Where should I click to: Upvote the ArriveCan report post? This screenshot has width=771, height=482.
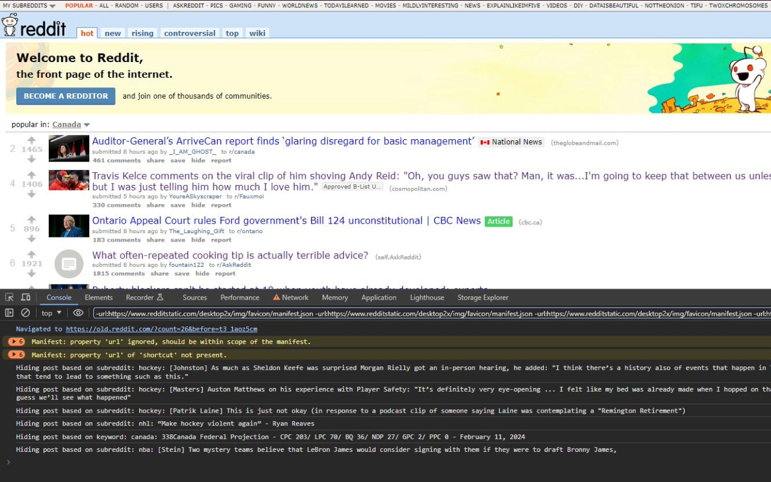point(32,139)
